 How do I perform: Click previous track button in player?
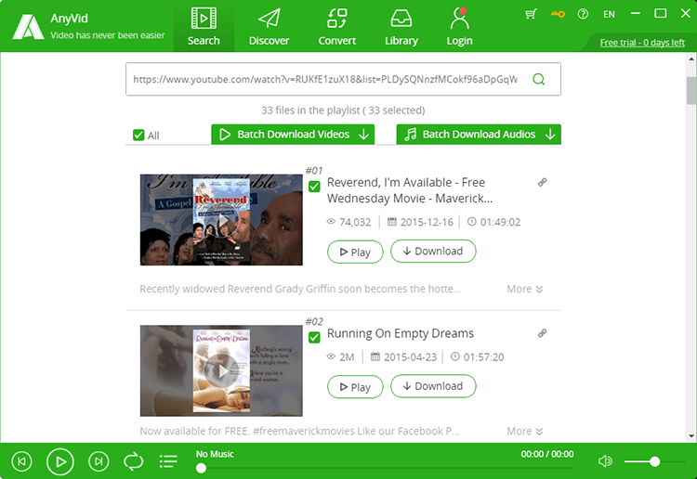point(21,461)
